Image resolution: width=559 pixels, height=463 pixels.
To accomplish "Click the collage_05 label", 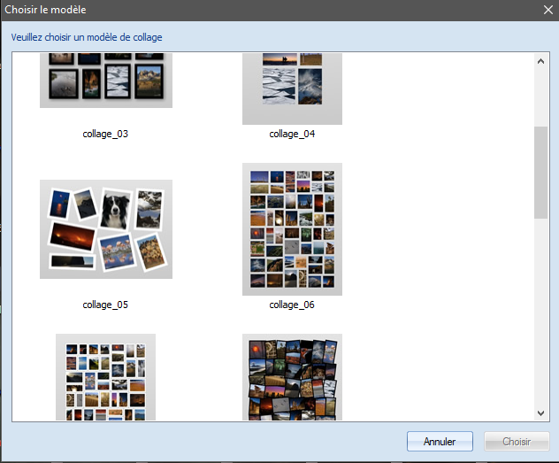I will coord(105,305).
